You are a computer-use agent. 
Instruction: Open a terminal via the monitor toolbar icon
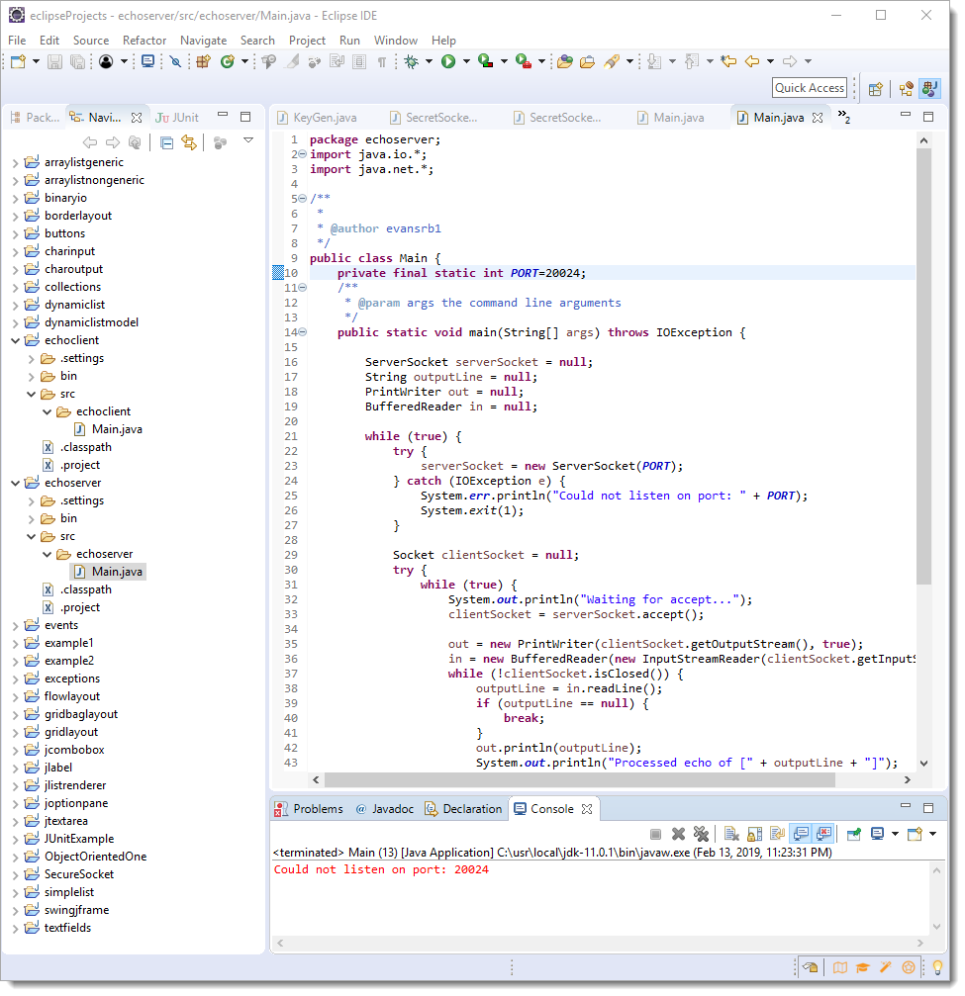(x=148, y=61)
